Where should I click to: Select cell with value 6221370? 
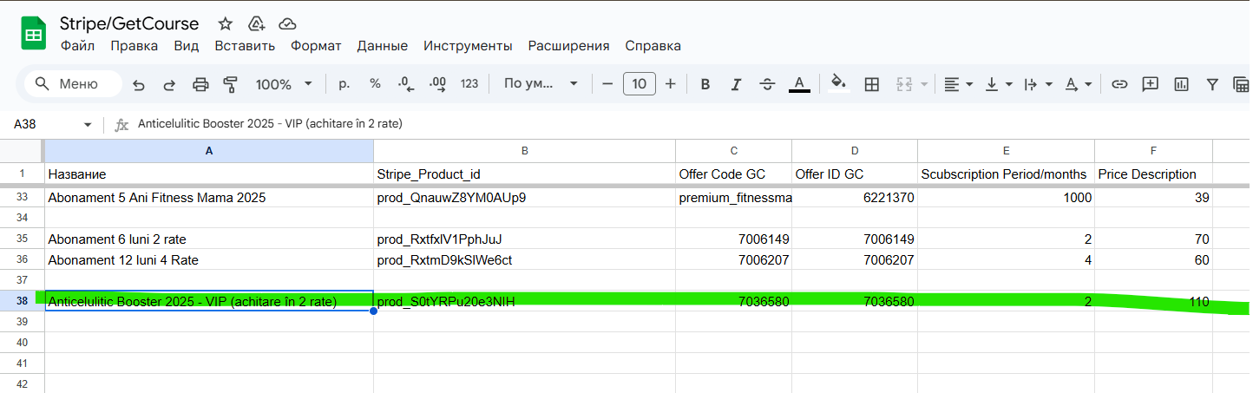click(x=854, y=197)
